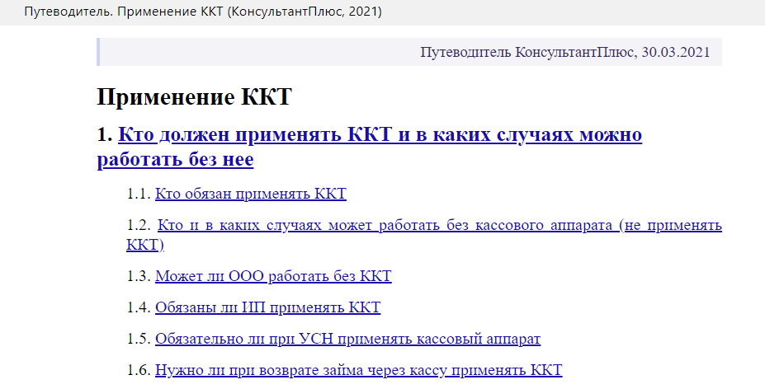Click the section number "1." before heading link
The height and width of the screenshot is (389, 765).
click(104, 135)
